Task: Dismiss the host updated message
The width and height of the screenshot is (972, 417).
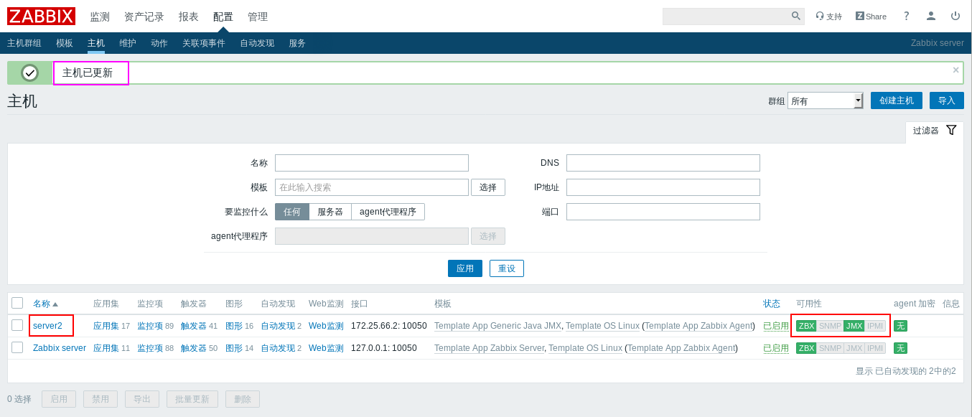Action: tap(955, 70)
